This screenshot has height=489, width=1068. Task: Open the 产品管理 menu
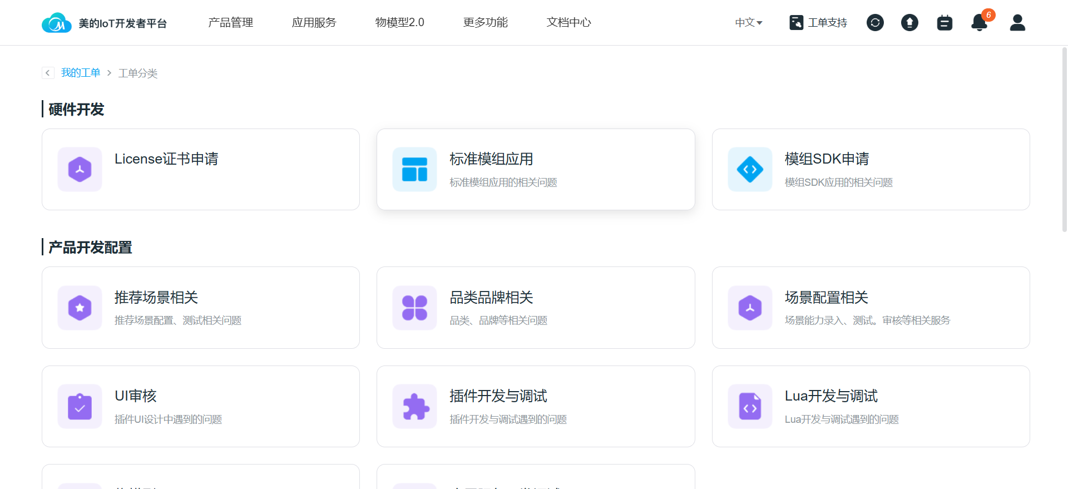(230, 22)
